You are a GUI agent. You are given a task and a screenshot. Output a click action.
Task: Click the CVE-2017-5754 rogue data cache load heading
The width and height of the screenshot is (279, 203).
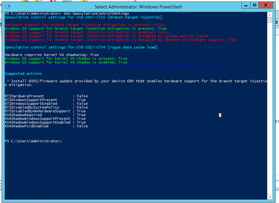81,47
